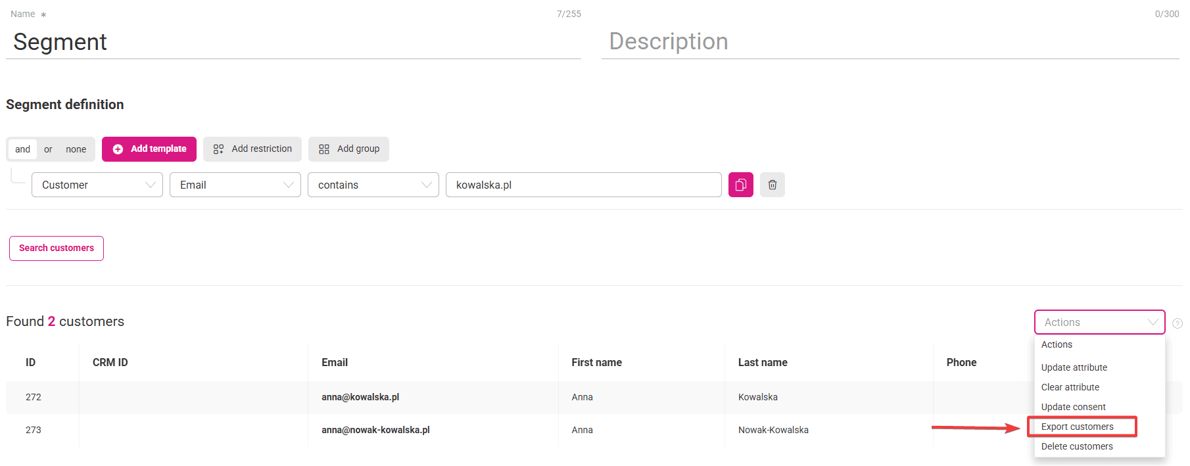Select the 'and' logic toggle
The height and width of the screenshot is (466, 1190).
(22, 149)
